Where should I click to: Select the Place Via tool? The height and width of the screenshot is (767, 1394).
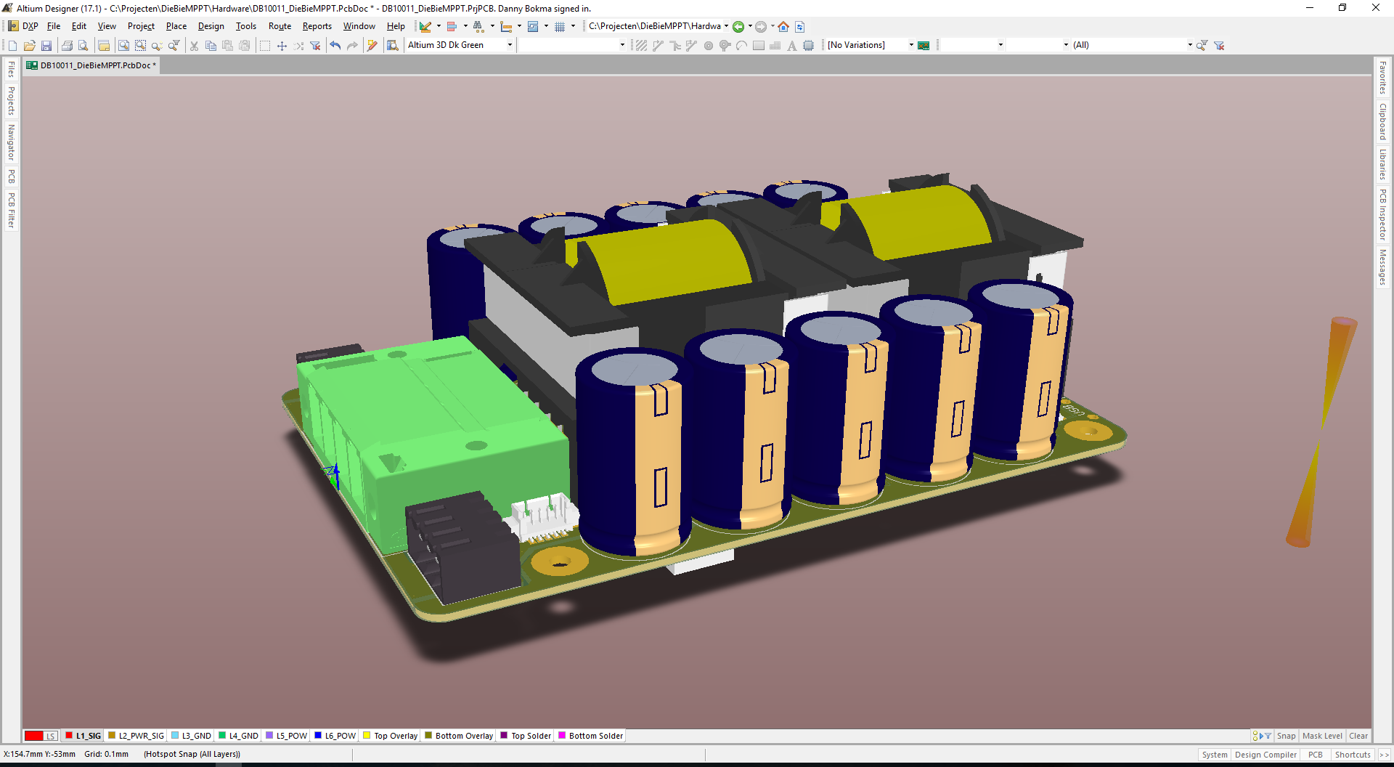(x=725, y=46)
